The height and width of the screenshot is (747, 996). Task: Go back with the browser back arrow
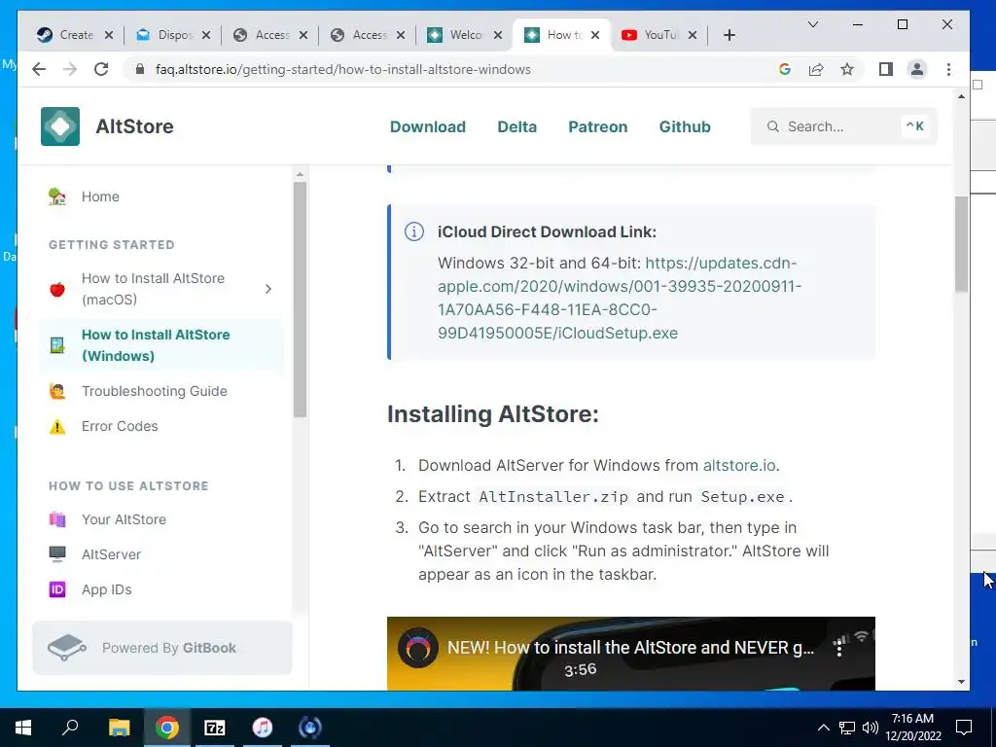tap(39, 69)
